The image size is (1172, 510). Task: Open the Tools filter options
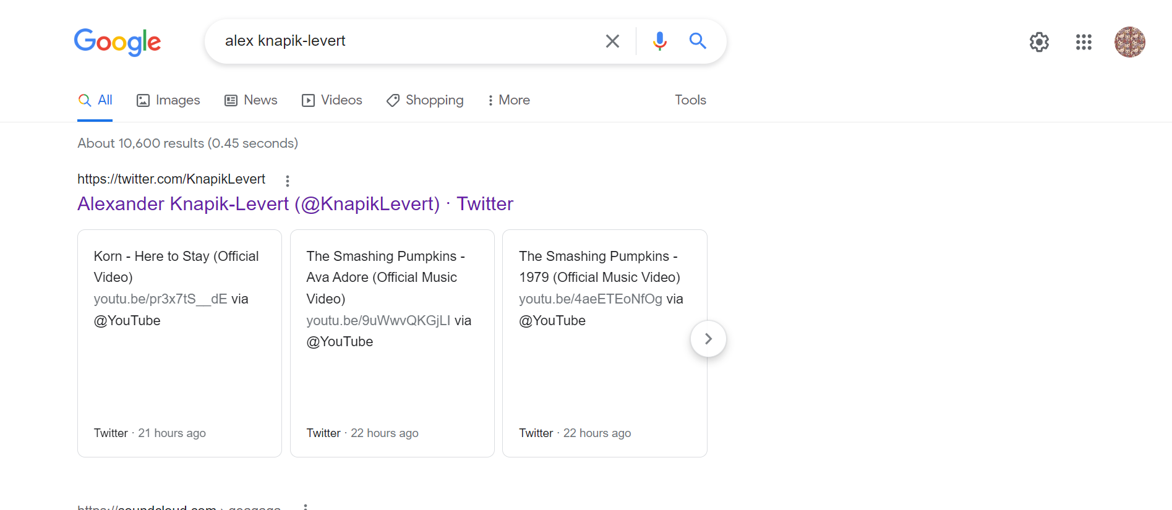pos(690,100)
